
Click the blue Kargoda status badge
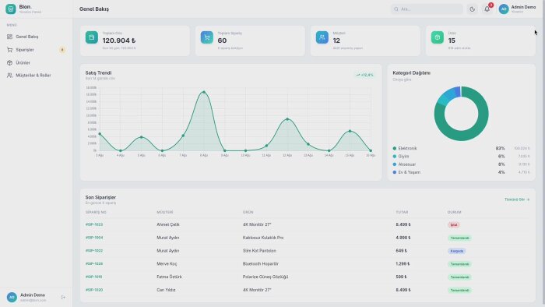click(457, 251)
